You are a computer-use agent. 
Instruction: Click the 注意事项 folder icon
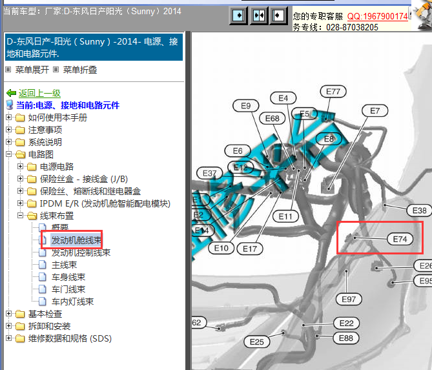click(x=20, y=130)
